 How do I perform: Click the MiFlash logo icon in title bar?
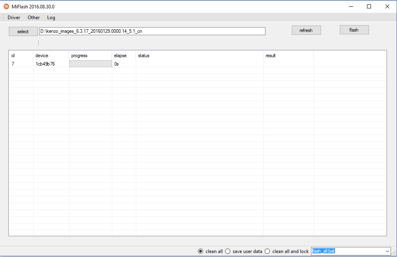pos(6,6)
